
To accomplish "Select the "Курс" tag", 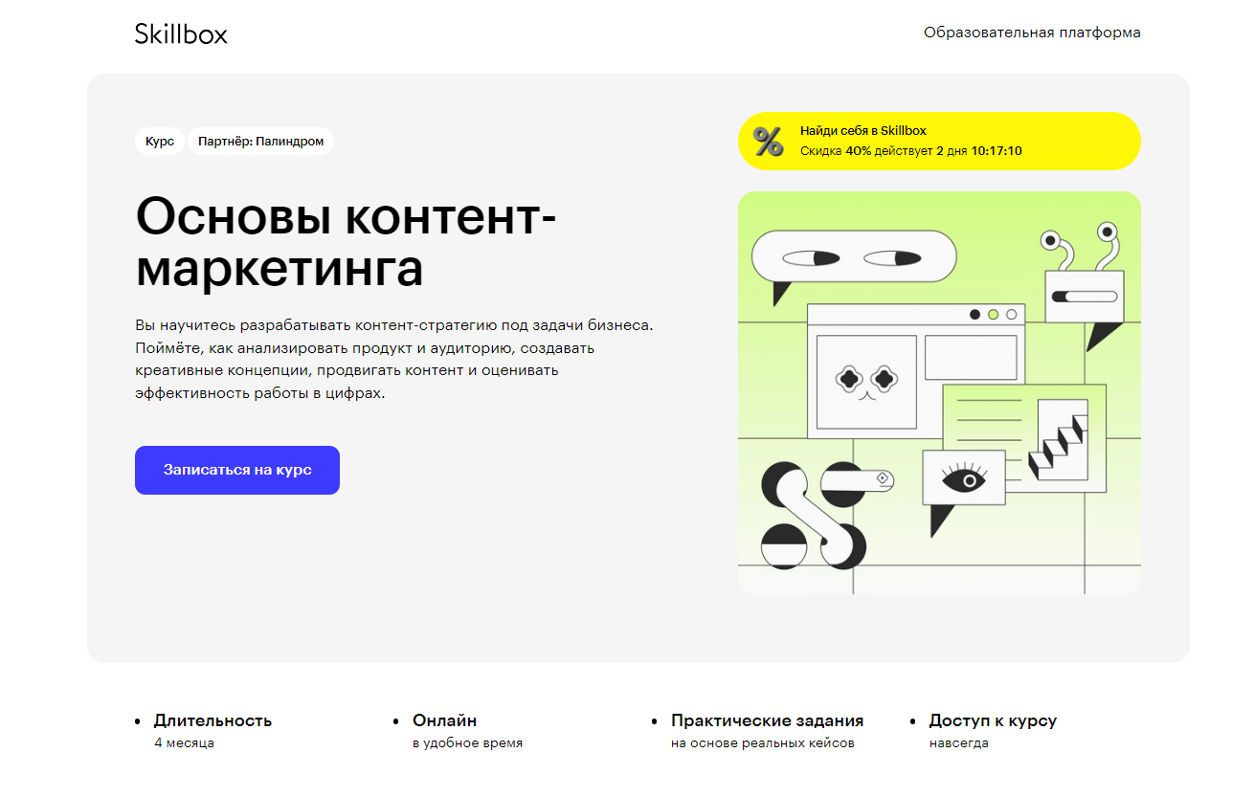I will click(x=160, y=142).
